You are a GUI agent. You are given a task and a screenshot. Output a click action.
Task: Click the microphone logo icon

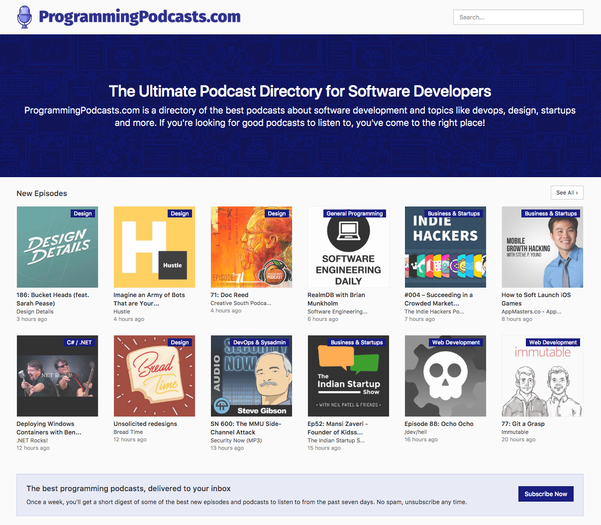24,17
